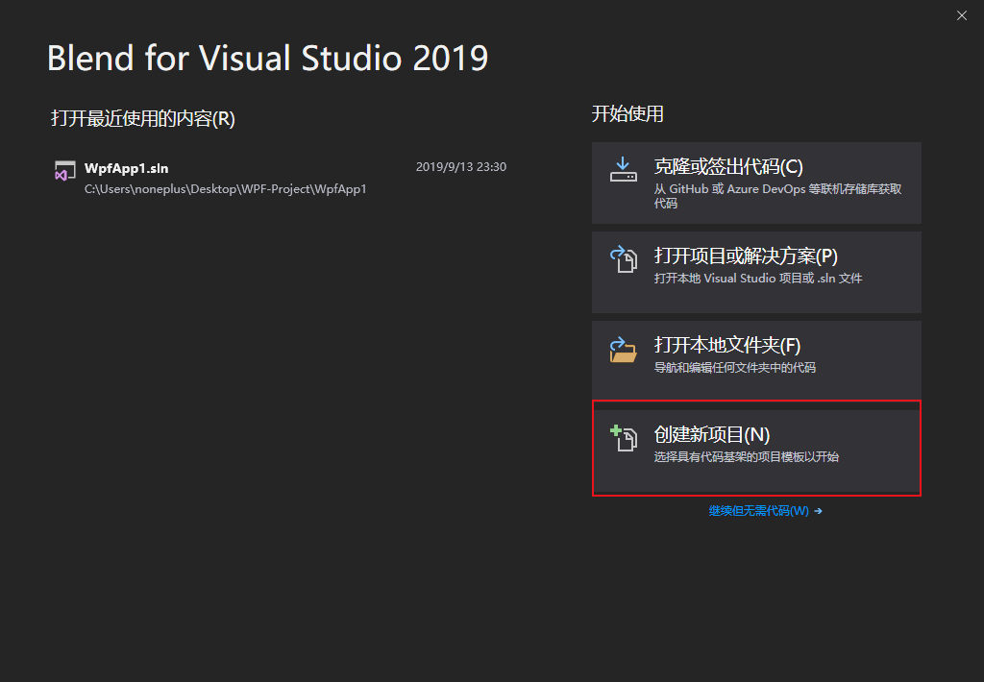Click the WpfApp1.sln solution file icon
The width and height of the screenshot is (984, 682).
tap(64, 171)
